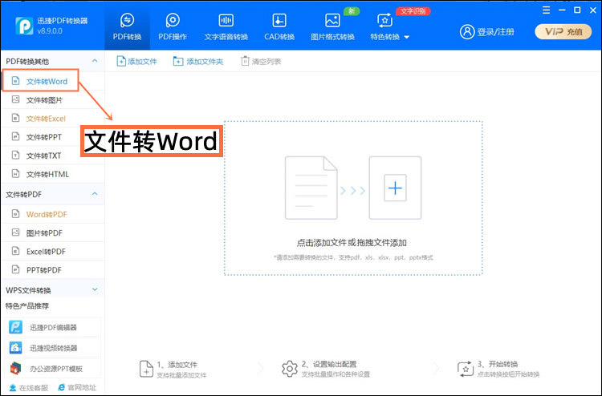Open 官网地址 website link

tap(77, 387)
